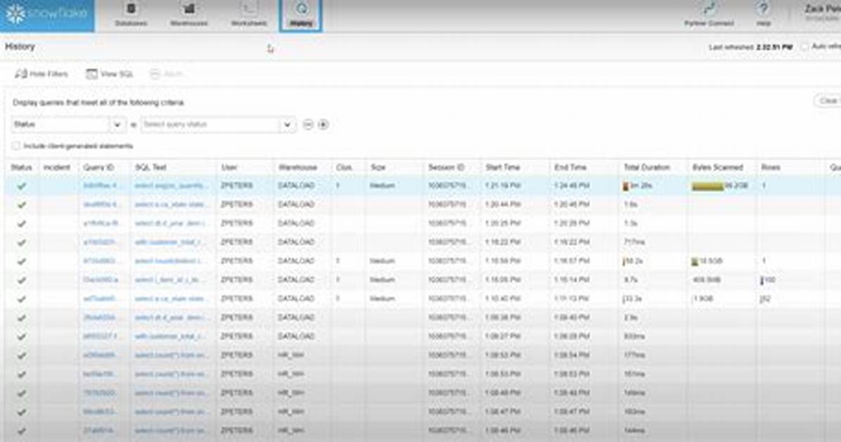Image resolution: width=841 pixels, height=442 pixels.
Task: Open the Help menu
Action: point(763,15)
